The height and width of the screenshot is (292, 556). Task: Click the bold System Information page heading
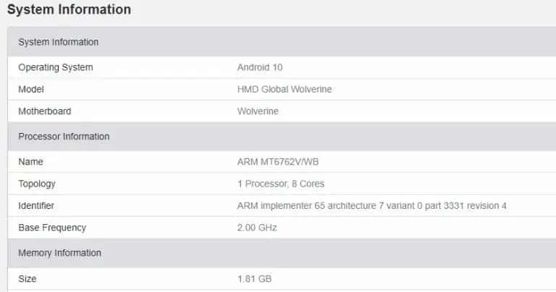click(x=69, y=9)
